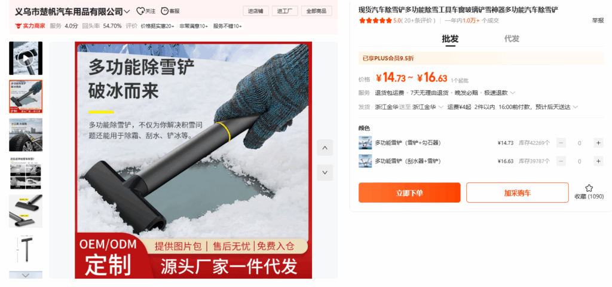Switch to the 批发 tab
The height and width of the screenshot is (287, 612).
click(x=450, y=39)
